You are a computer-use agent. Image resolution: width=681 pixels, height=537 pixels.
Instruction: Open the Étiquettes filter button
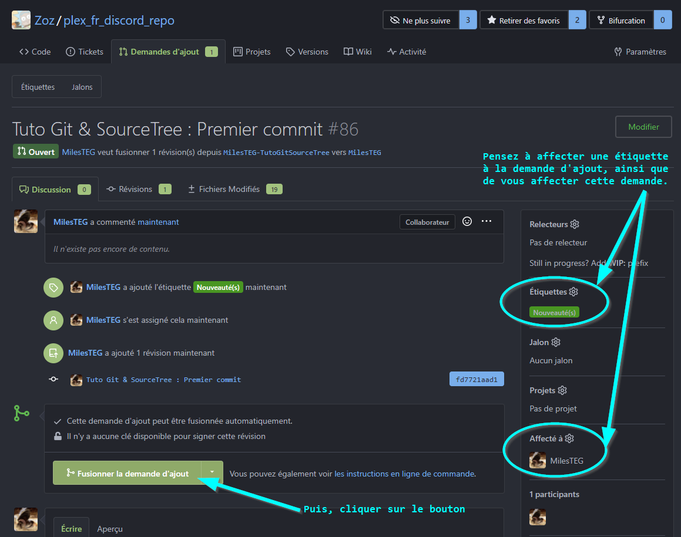click(38, 87)
